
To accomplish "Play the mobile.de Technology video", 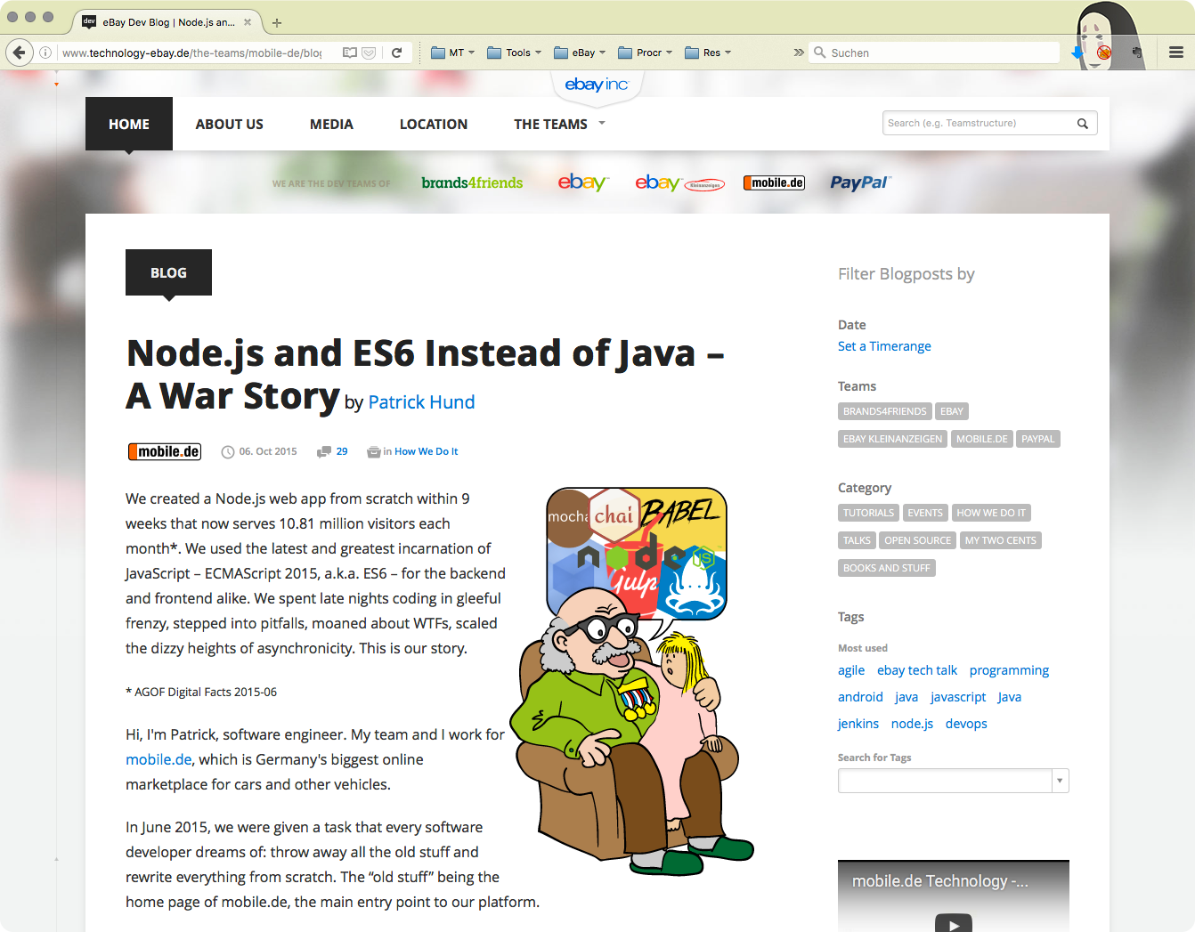I will (953, 923).
